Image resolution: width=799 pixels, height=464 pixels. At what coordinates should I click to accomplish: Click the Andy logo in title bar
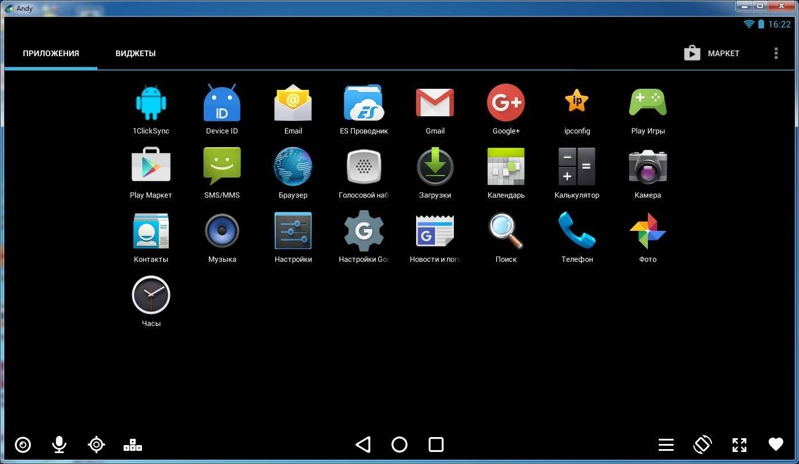9,8
